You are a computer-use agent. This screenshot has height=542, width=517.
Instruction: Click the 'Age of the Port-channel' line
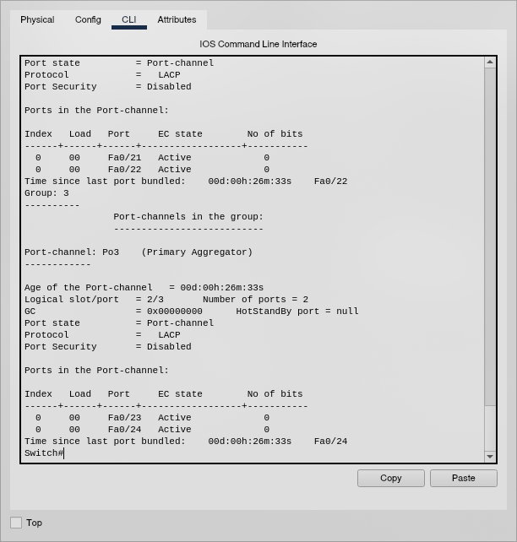(144, 288)
